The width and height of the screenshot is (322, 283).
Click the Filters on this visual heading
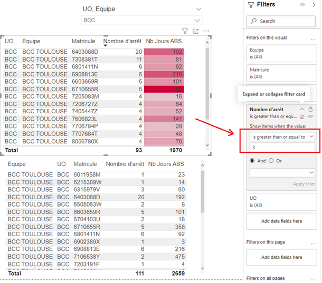(267, 38)
